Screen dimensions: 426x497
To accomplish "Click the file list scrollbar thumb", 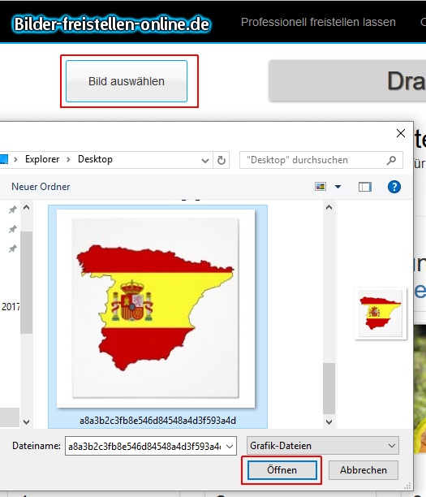I will pyautogui.click(x=329, y=388).
